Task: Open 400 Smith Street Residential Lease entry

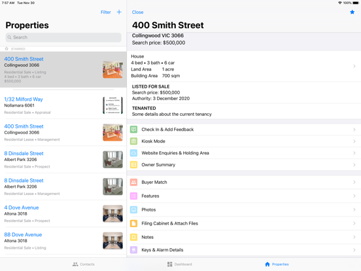Action: click(x=63, y=132)
